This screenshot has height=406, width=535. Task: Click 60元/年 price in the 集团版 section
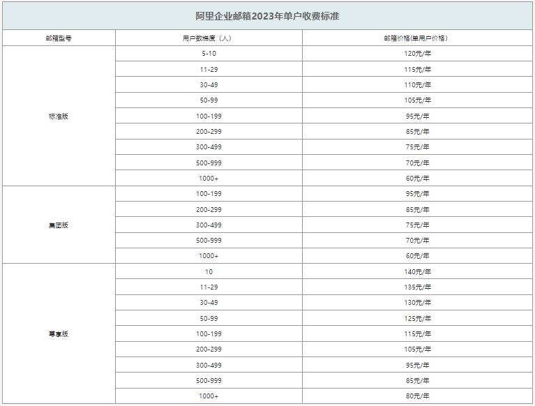point(417,256)
